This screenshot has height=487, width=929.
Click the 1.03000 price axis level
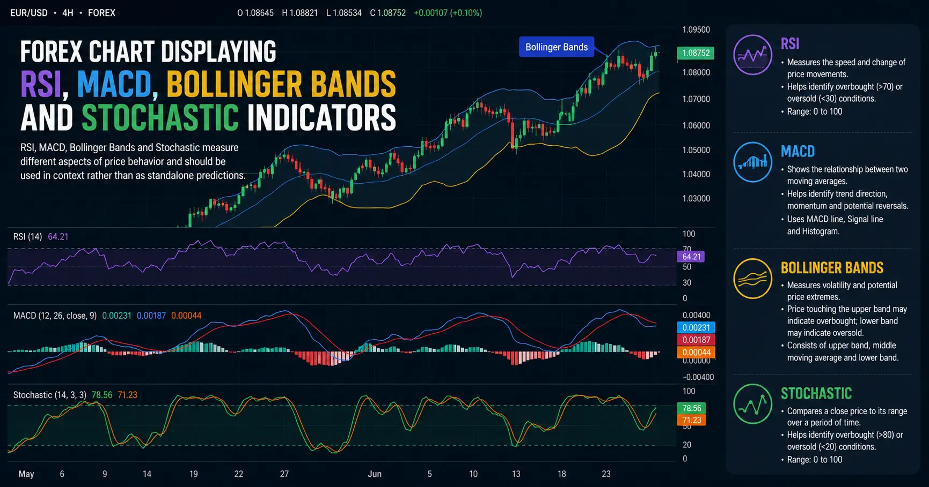(x=696, y=199)
